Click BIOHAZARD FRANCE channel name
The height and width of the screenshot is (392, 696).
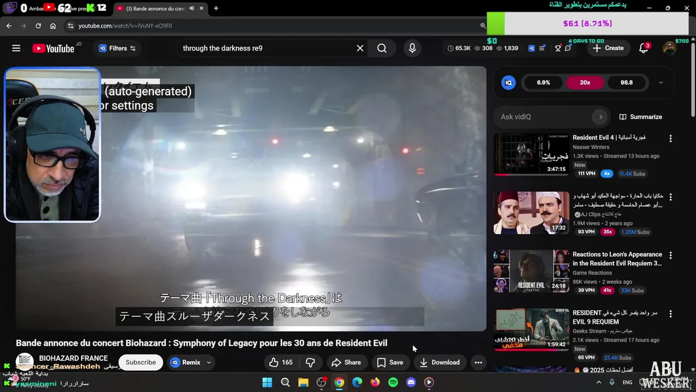[x=73, y=358]
